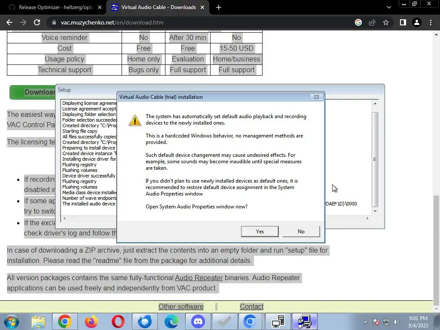Show hidden tray icons arrow
Screen dimensions: 440x330
point(365,322)
